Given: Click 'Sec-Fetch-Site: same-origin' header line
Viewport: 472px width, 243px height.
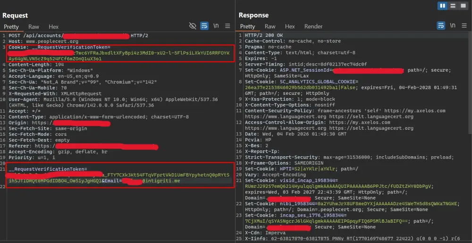Looking at the screenshot, I should (x=48, y=128).
